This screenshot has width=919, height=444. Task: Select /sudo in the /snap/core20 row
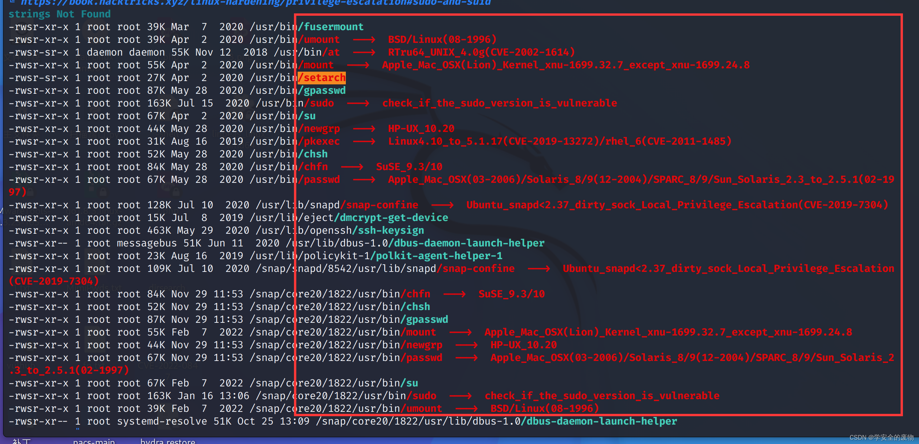tap(421, 396)
